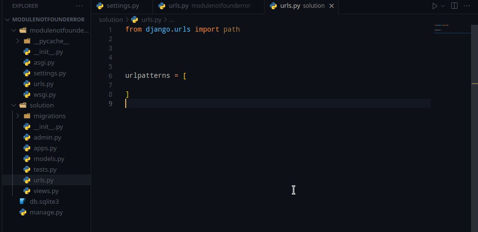Screen dimensions: 478x232
Task: Expand the __pycache__ folder chevron
Action: [x=18, y=41]
